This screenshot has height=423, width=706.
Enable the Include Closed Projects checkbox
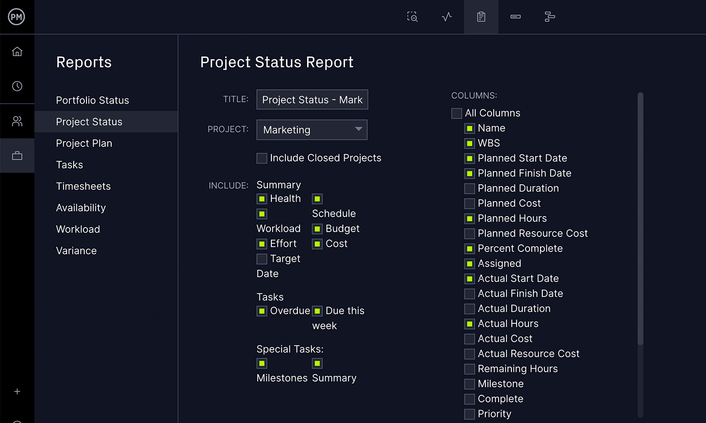point(261,158)
